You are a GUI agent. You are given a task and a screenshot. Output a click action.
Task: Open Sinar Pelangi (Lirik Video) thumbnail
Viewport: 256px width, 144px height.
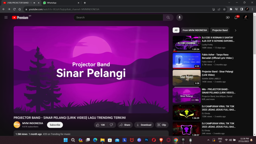coord(187,78)
